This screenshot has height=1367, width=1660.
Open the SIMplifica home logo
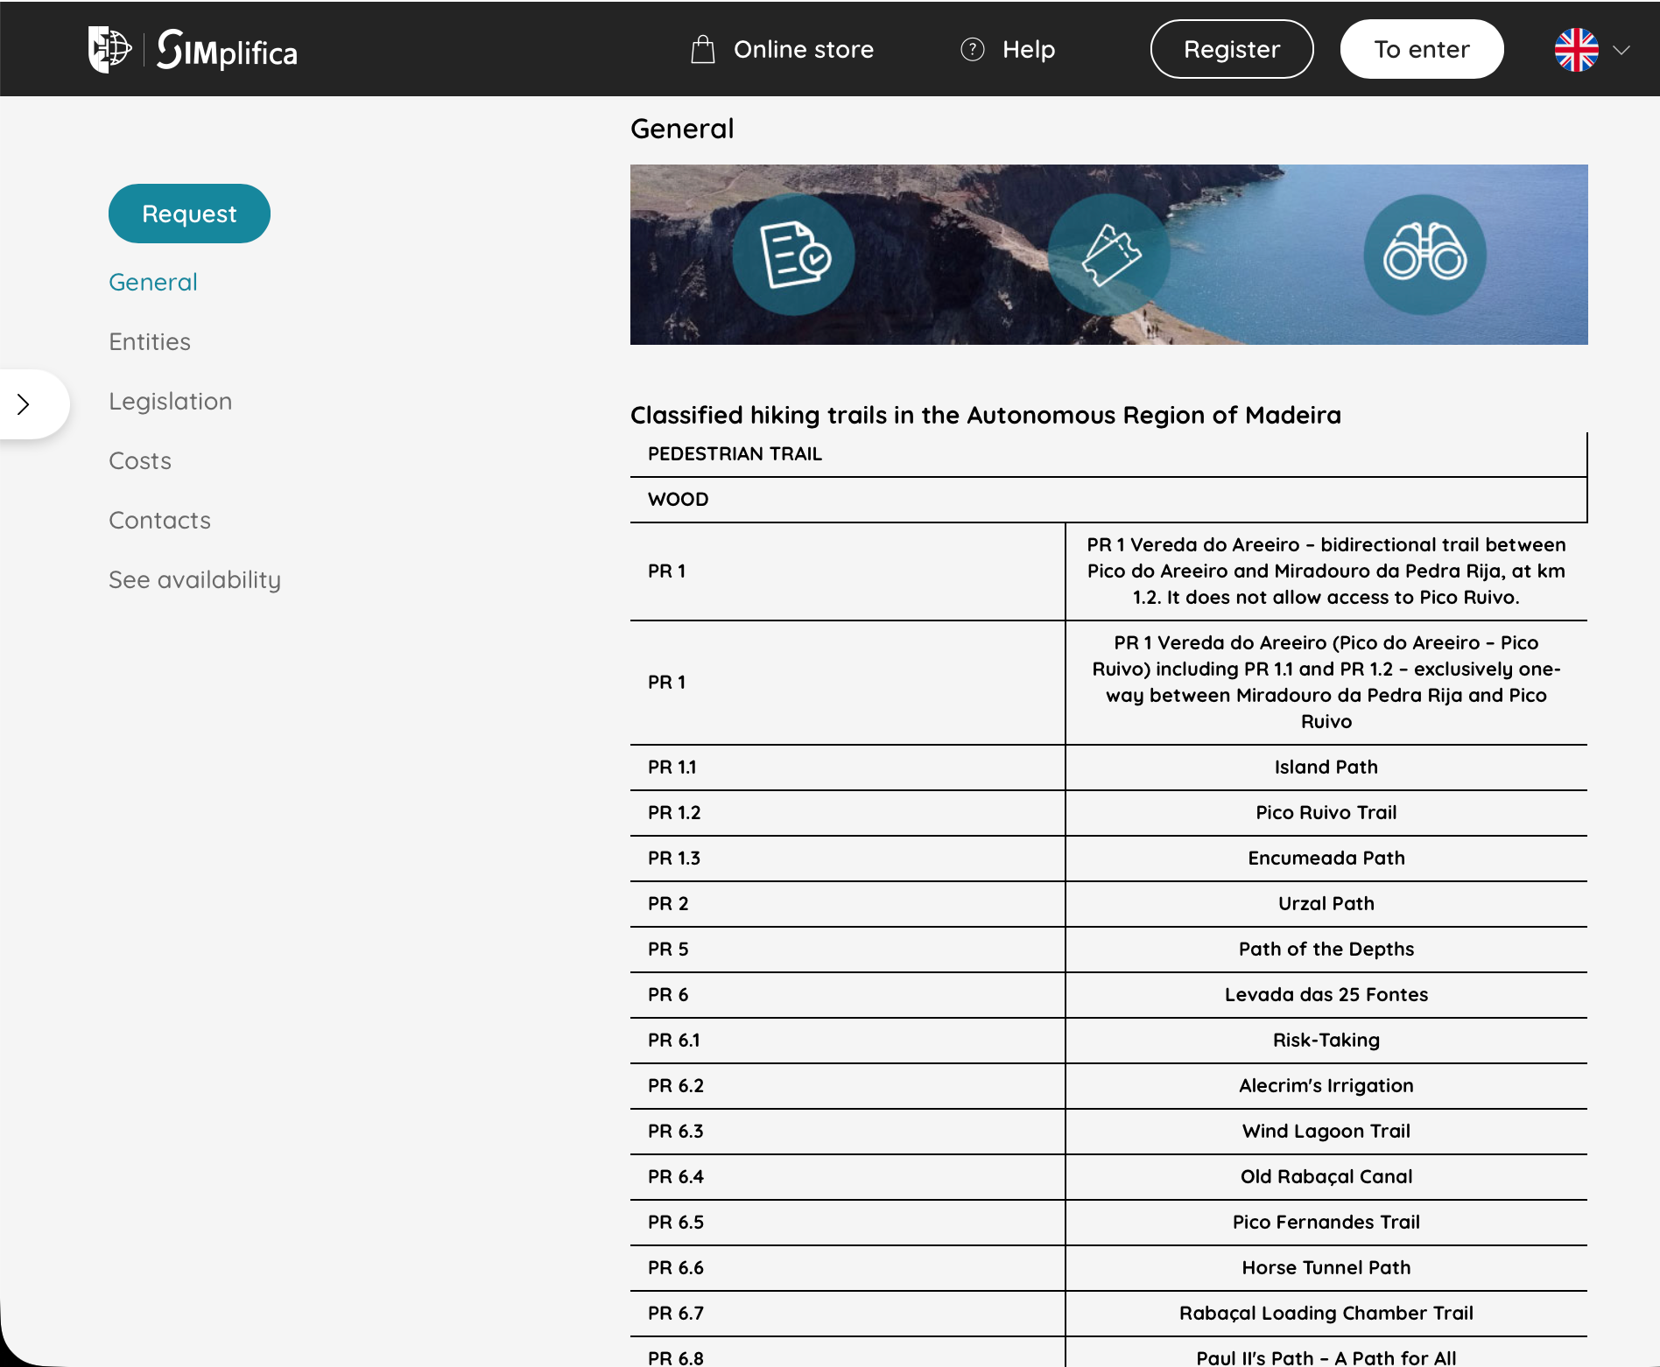(x=227, y=50)
